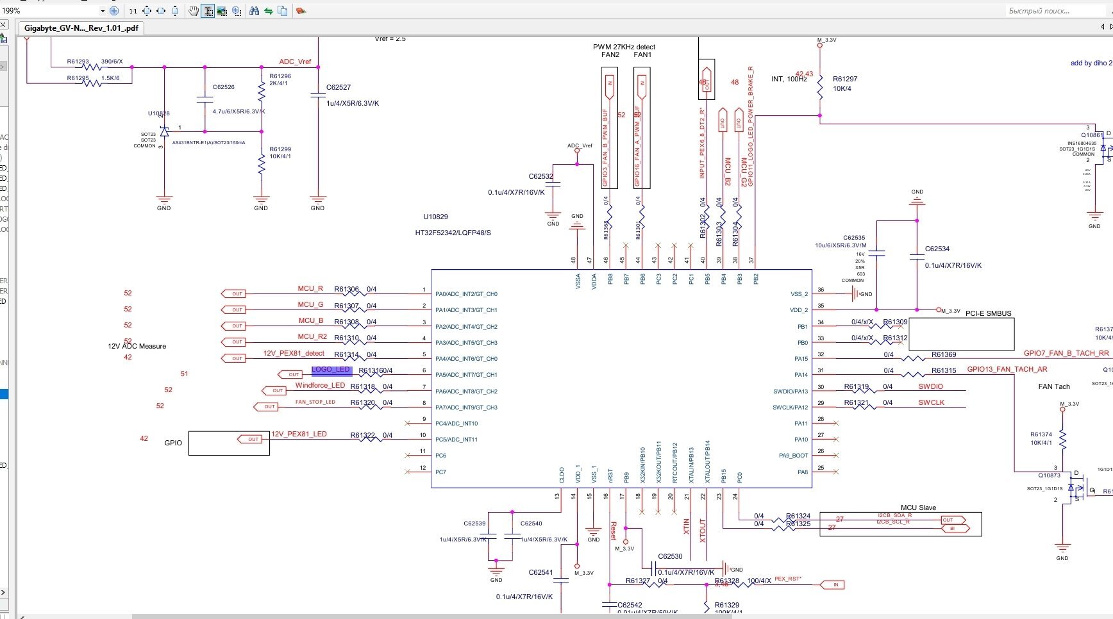
Task: Click the 12V ADC Measure label
Action: click(x=137, y=346)
